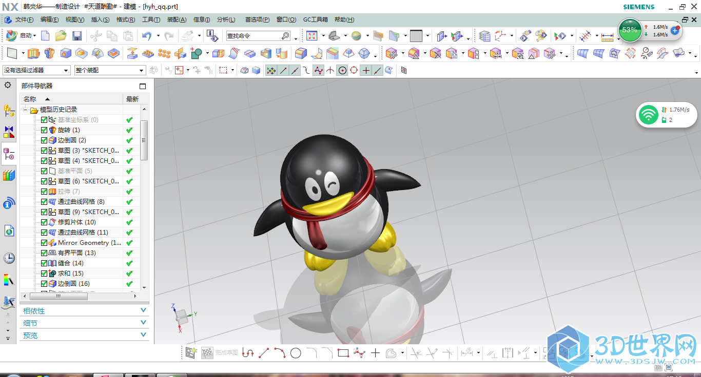Open dropdown arrow next to Unite icon

pos(207,53)
